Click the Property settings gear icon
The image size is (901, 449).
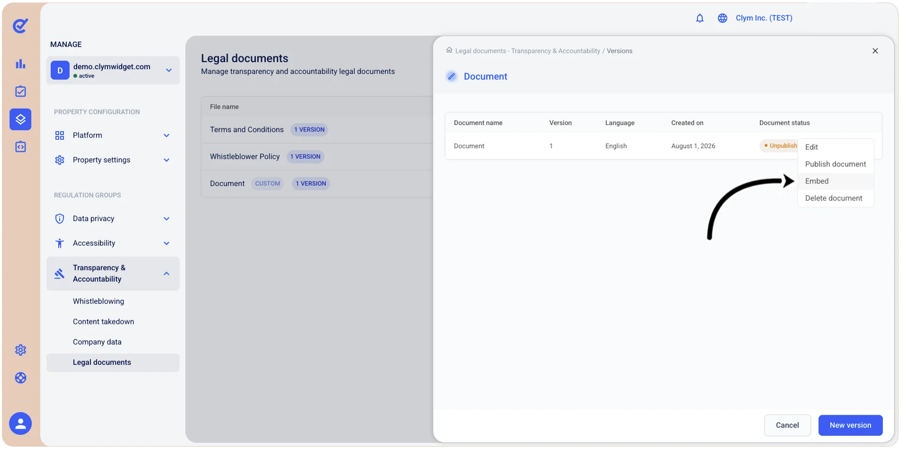coord(60,160)
